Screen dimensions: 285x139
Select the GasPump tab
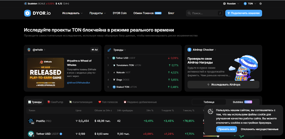pyautogui.click(x=55, y=102)
